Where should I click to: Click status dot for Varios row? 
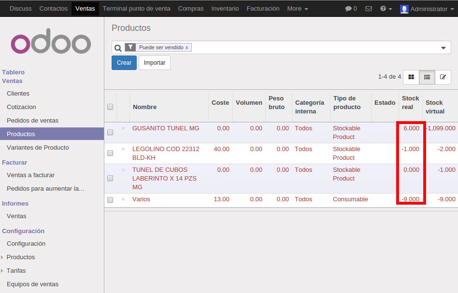tap(123, 199)
